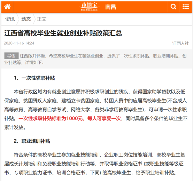Open the hamburger menu list icon
This screenshot has width=193, height=181.
pyautogui.click(x=186, y=7)
